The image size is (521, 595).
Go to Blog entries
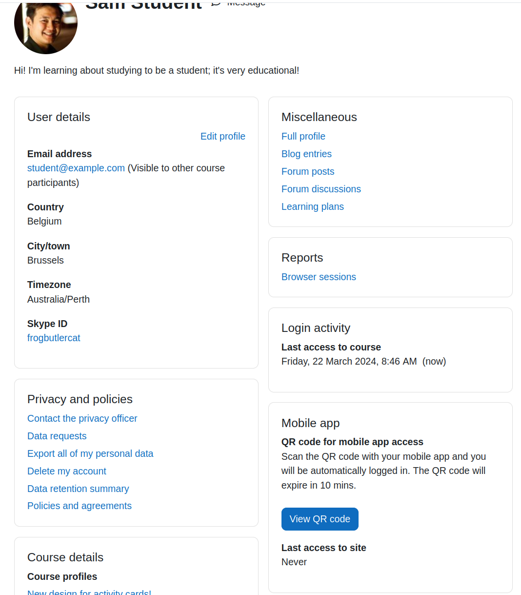coord(306,154)
